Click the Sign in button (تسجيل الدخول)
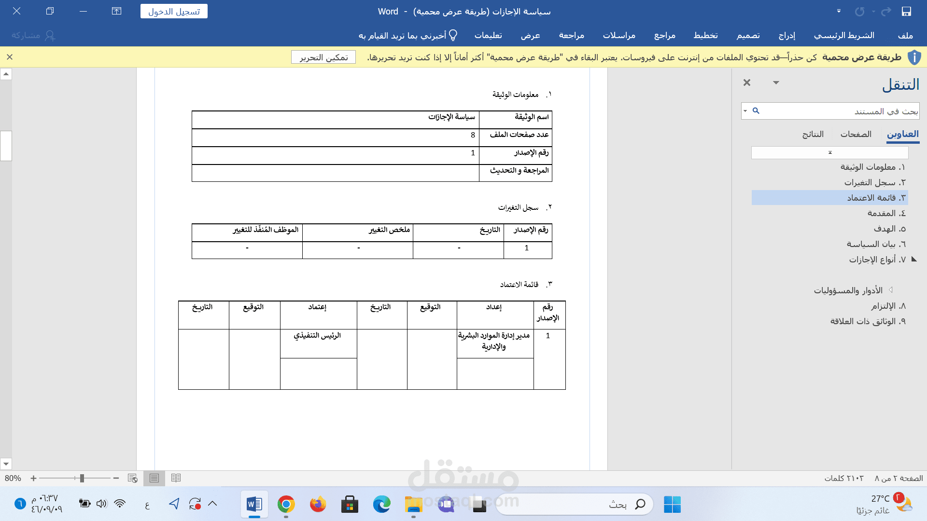 coord(174,11)
